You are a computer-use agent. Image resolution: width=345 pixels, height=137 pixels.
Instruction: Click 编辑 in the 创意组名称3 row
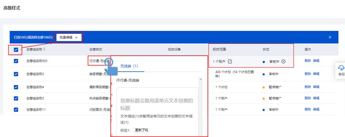coord(316,74)
